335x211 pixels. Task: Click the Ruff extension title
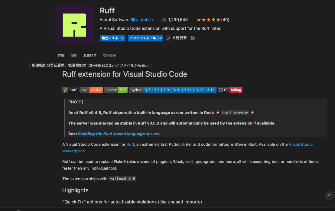[x=107, y=11]
